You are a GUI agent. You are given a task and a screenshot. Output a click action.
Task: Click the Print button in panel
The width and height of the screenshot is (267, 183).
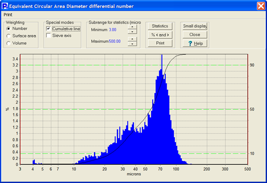point(160,43)
